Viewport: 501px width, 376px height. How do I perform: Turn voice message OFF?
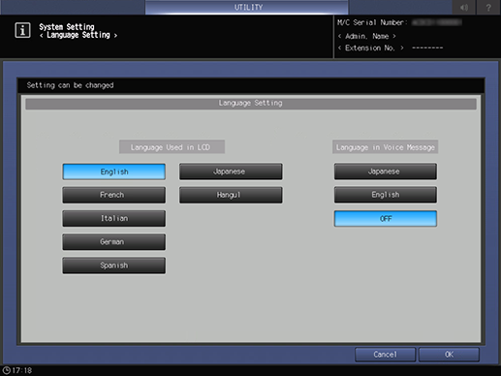point(386,219)
